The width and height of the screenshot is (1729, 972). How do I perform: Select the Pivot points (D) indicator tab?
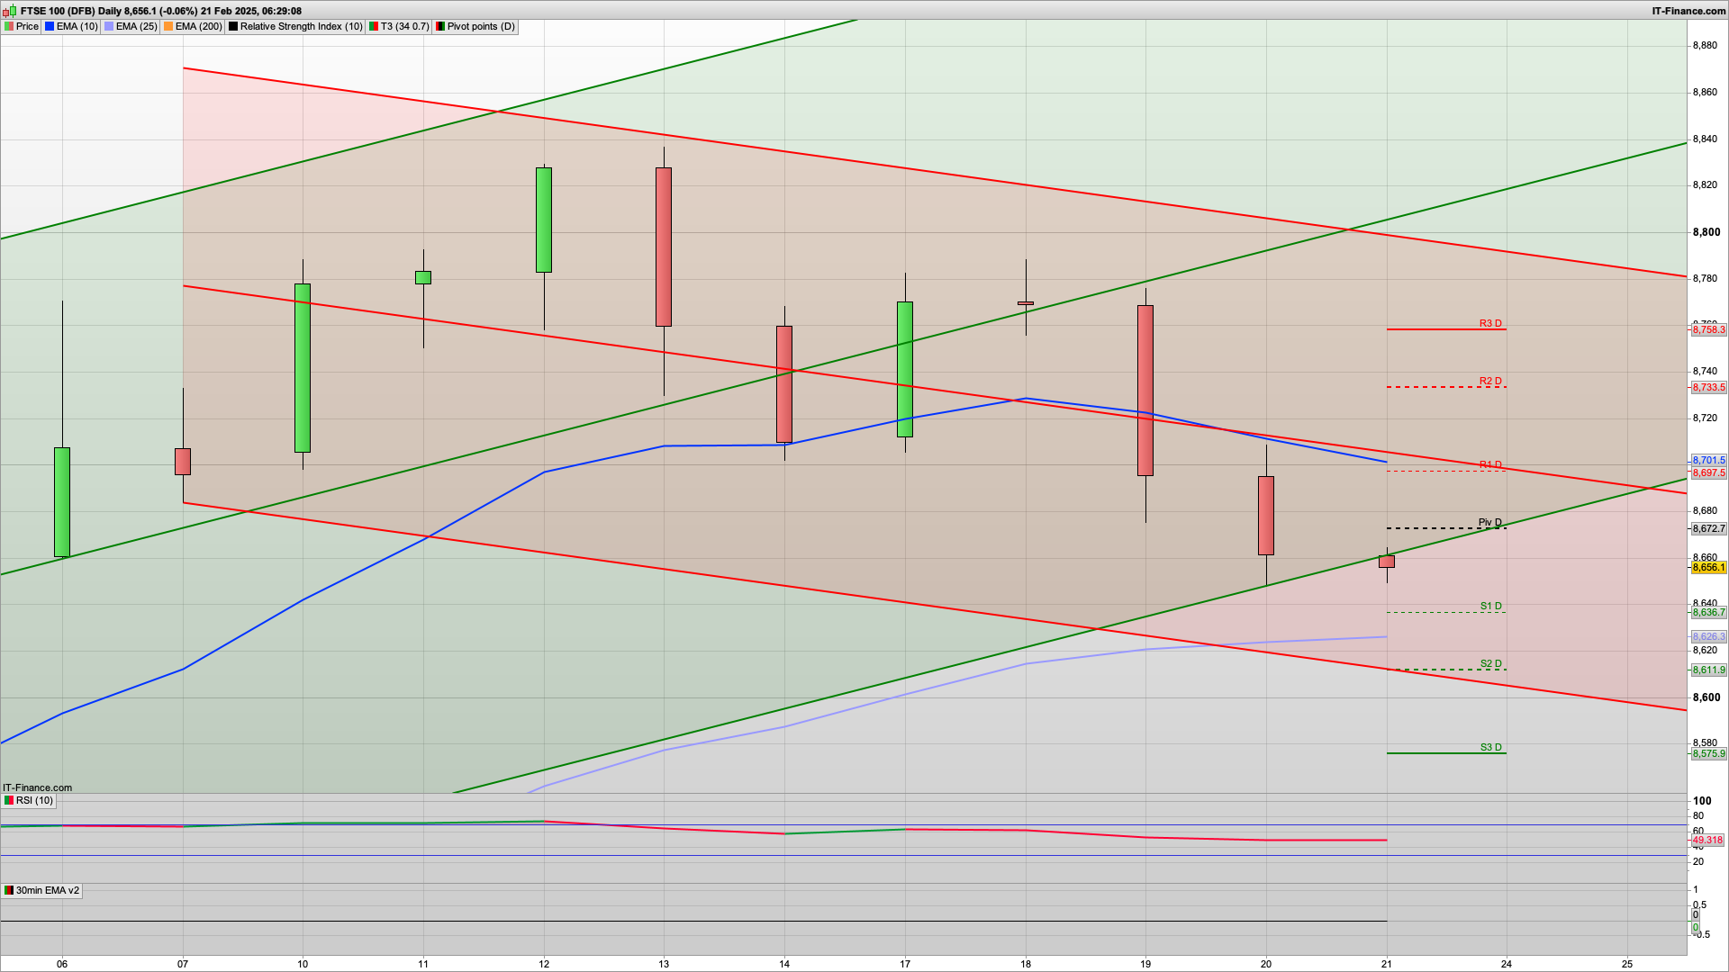pos(480,26)
